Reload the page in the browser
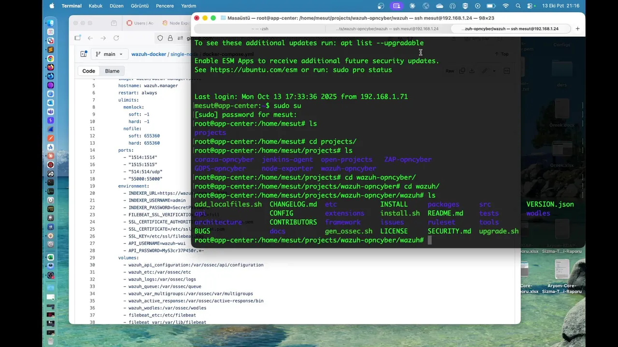The height and width of the screenshot is (347, 618). pyautogui.click(x=116, y=38)
